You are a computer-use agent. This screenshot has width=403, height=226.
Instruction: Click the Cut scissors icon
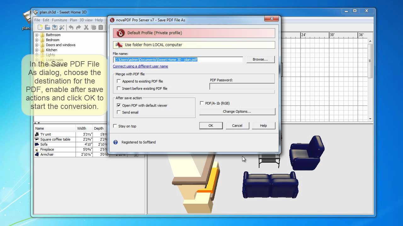(x=86, y=28)
